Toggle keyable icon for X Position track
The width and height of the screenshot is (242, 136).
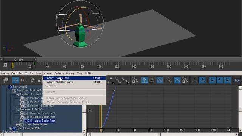(22, 98)
